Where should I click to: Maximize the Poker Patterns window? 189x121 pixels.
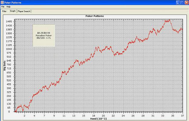click(182, 2)
